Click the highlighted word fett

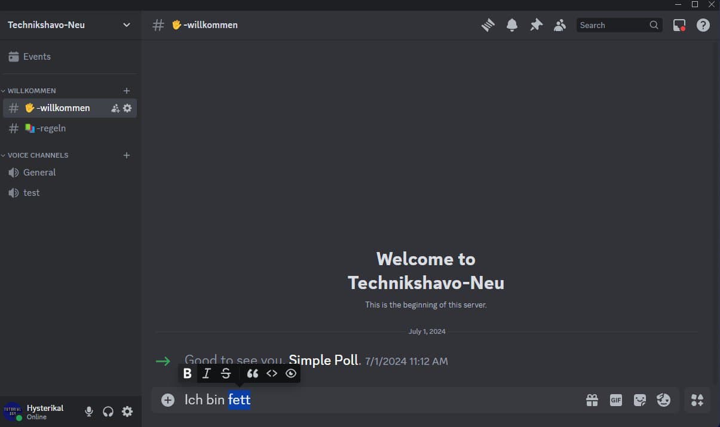239,400
